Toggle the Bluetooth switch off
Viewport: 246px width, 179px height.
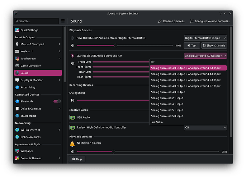57,101
